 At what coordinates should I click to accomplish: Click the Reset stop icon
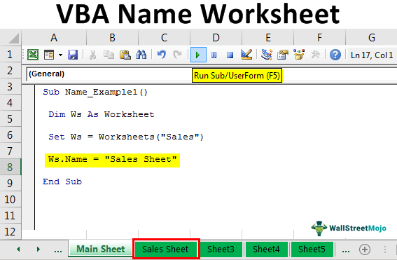pyautogui.click(x=230, y=55)
